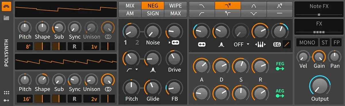The image size is (345, 106).
Task: Click the Drive knob
Action: 174,59
